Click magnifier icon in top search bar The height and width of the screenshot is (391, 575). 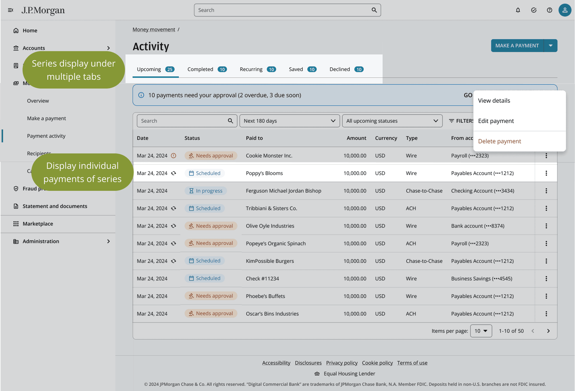[374, 10]
